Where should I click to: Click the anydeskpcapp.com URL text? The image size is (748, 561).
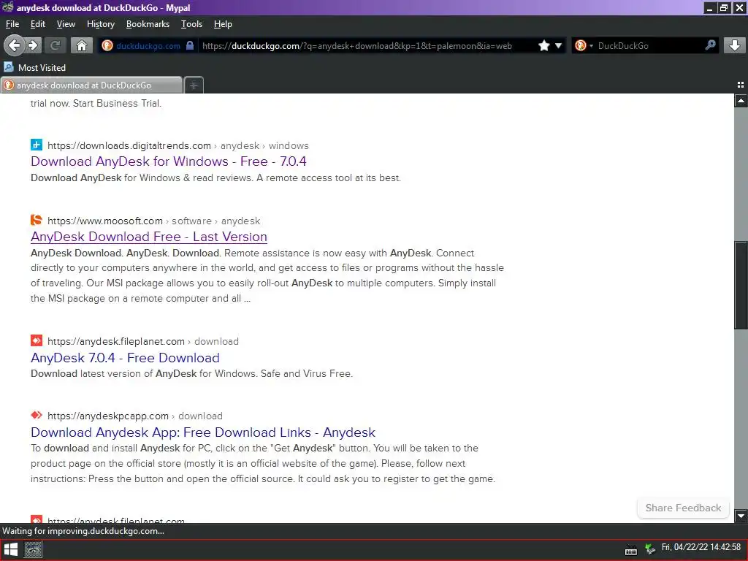[x=108, y=416]
